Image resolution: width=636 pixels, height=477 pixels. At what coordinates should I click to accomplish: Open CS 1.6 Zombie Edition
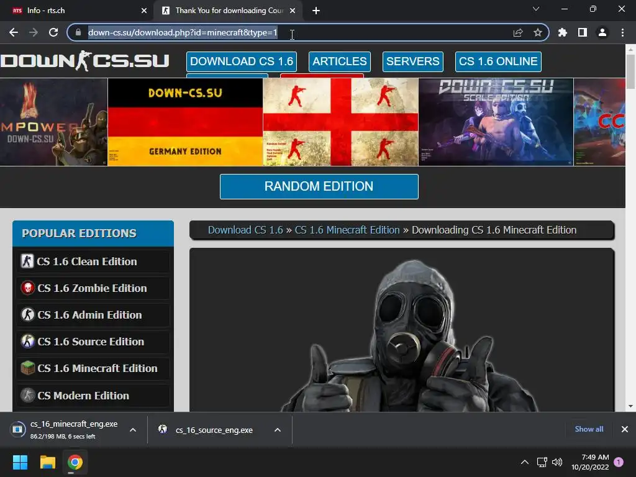93,288
